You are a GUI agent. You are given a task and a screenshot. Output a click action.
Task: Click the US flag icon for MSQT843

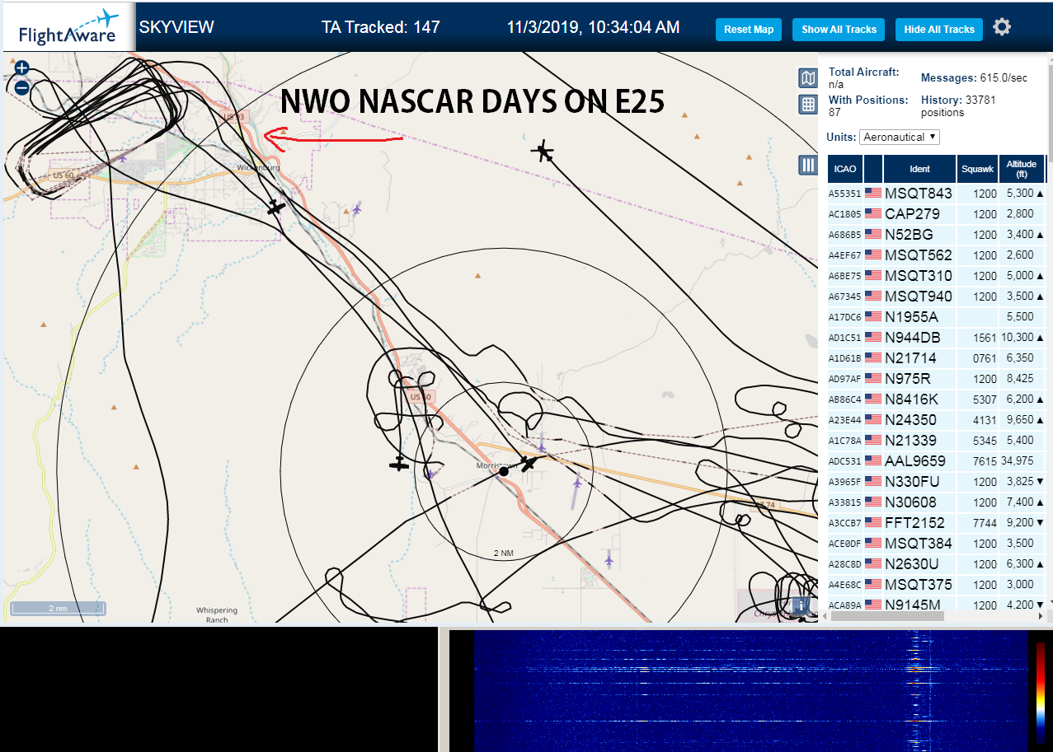[872, 194]
